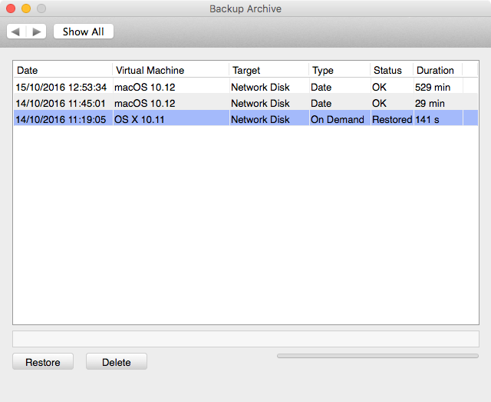Click OS X 10.11 virtual machine cell
This screenshot has height=402, width=491.
point(171,119)
